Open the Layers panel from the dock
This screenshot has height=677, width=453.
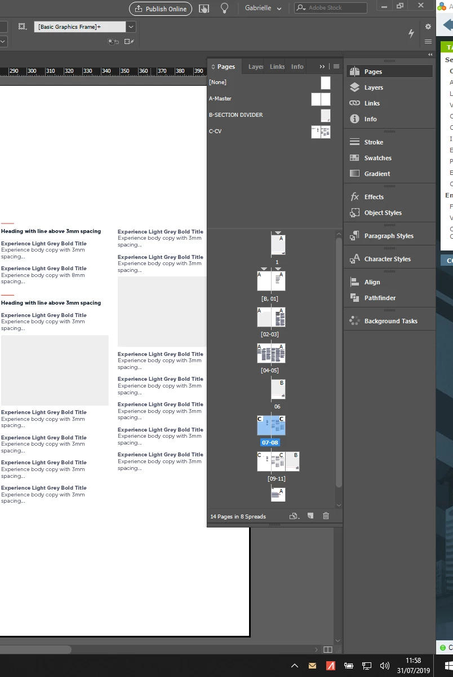(x=390, y=87)
